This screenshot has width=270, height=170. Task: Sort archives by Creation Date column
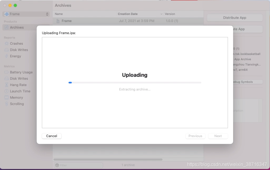(x=128, y=14)
